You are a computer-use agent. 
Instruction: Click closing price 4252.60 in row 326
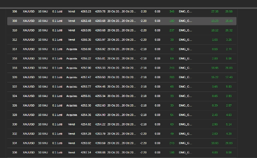[x=100, y=106]
